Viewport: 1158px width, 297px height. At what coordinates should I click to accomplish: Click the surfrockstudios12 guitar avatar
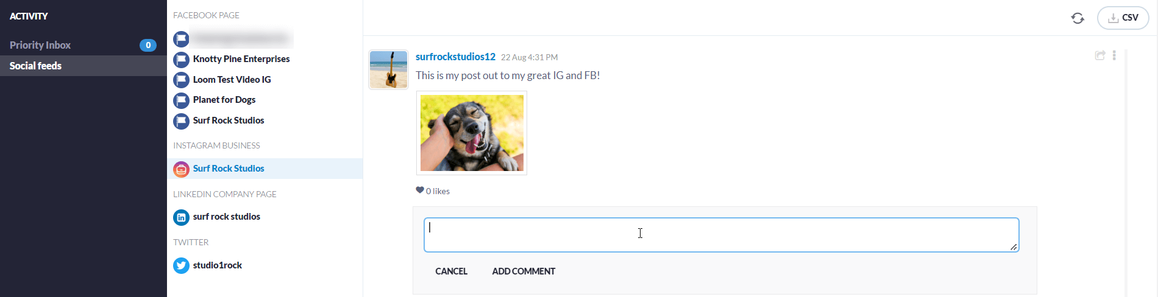[x=388, y=70]
